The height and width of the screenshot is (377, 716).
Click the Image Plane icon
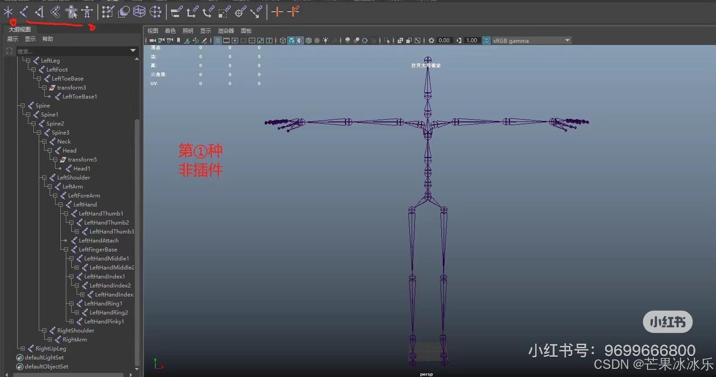(x=187, y=40)
